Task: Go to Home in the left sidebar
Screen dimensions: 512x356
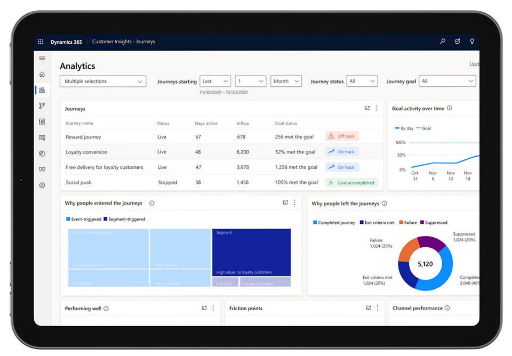Action: point(42,75)
